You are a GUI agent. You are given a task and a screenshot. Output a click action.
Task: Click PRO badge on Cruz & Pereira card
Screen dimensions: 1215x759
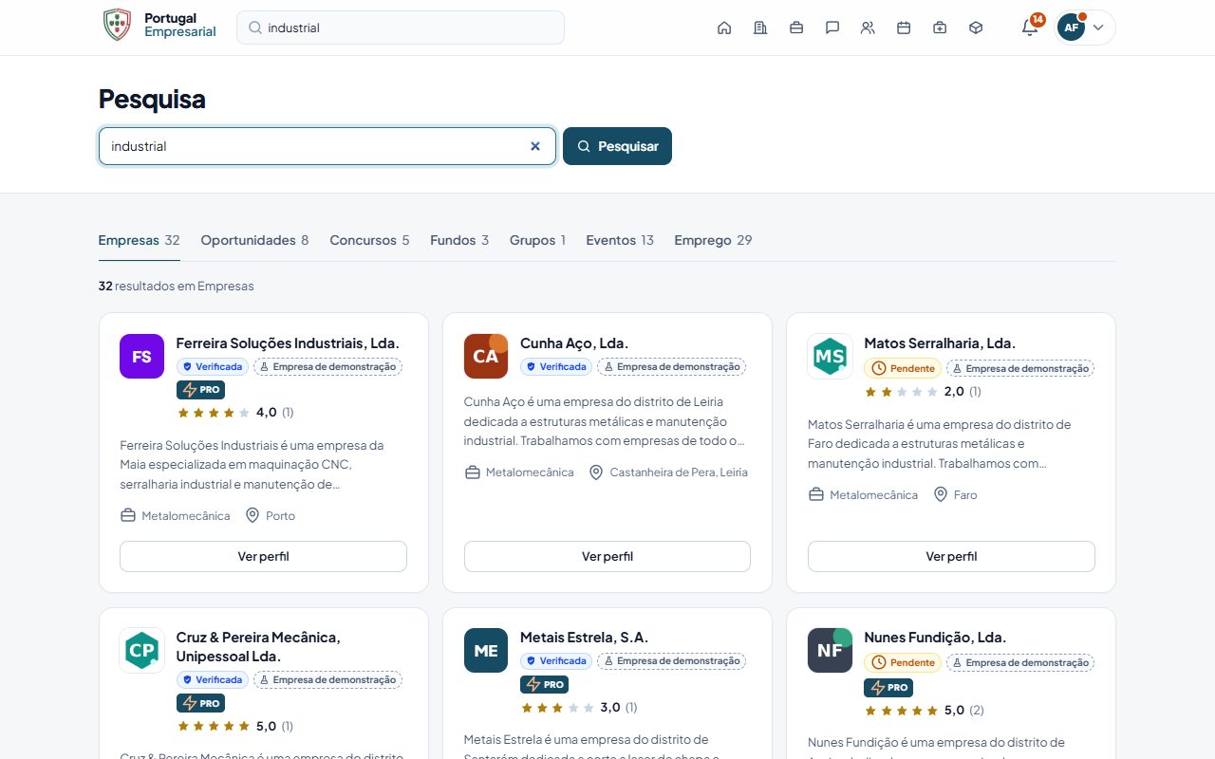(x=200, y=703)
